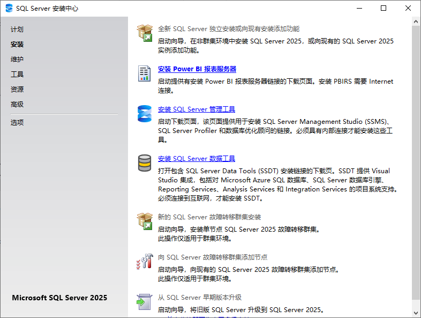Click the new standalone SQL Server installation box icon
Screen dimensions: 421x318
145,33
